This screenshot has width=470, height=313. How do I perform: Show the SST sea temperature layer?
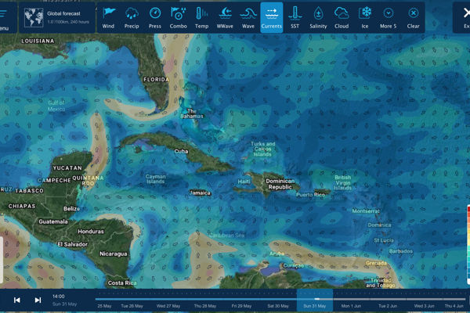[295, 16]
